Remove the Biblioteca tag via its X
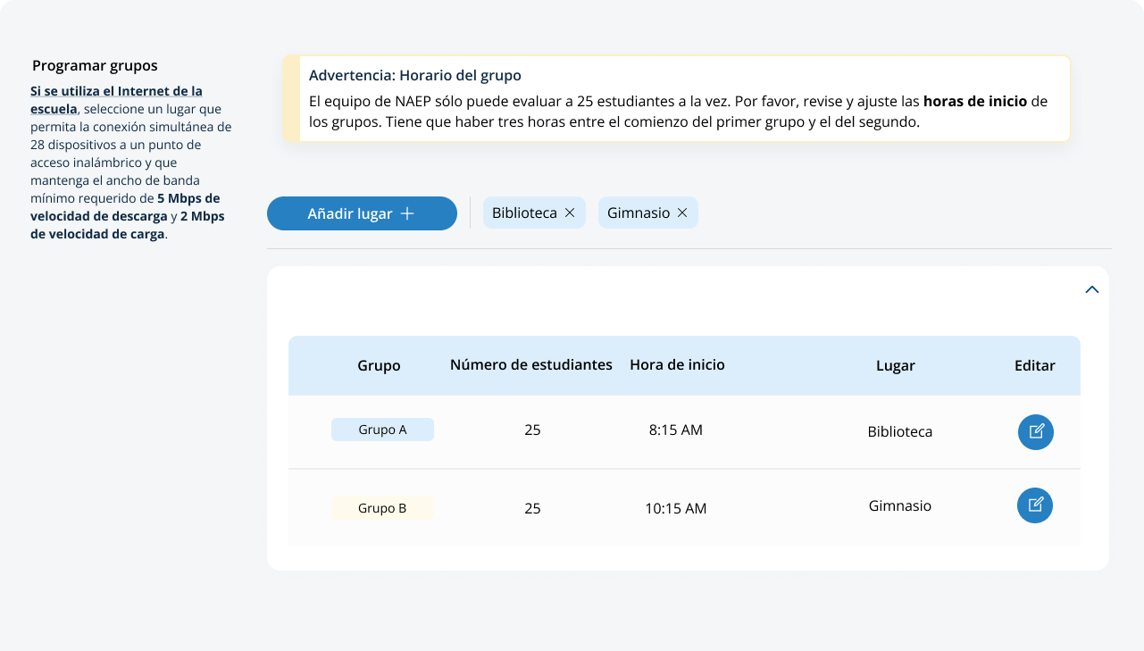 pos(570,213)
